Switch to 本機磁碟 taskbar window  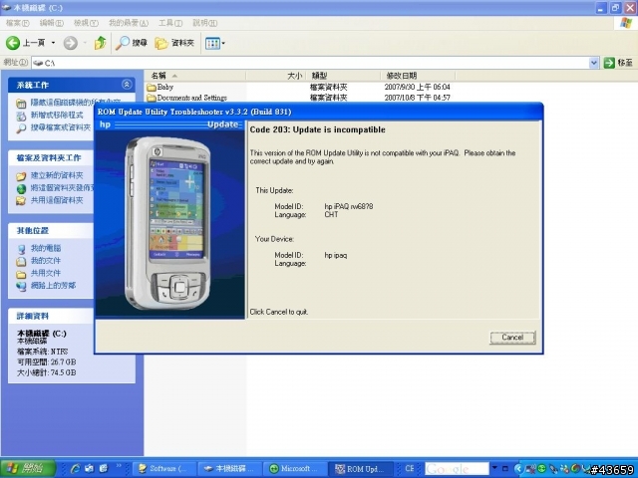point(229,469)
